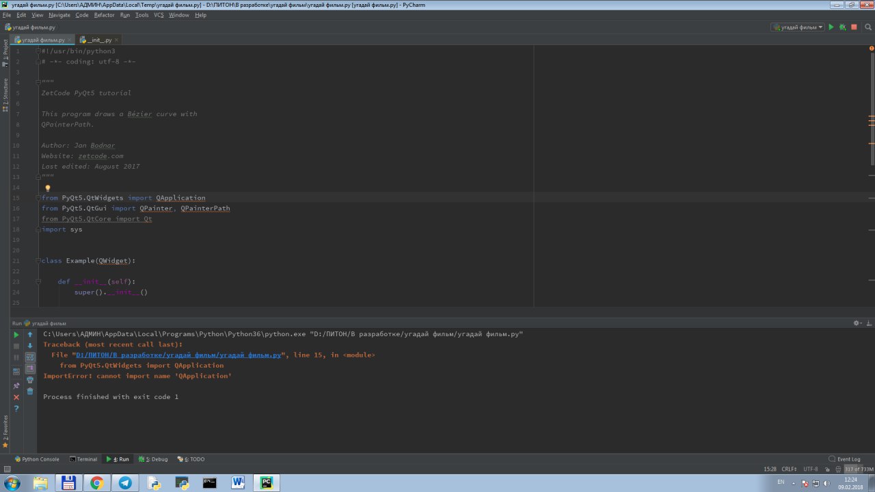Click the red Stop button in top toolbar

[854, 27]
